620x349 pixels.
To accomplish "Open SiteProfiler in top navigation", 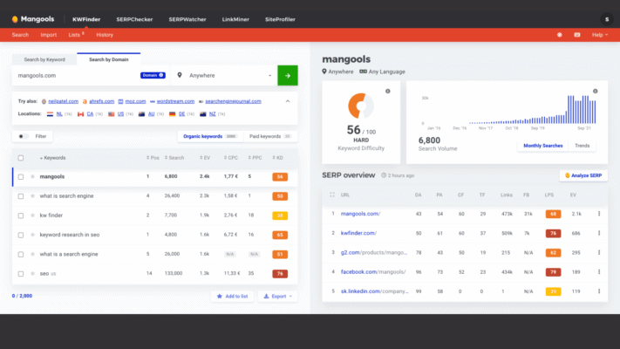I will [280, 19].
